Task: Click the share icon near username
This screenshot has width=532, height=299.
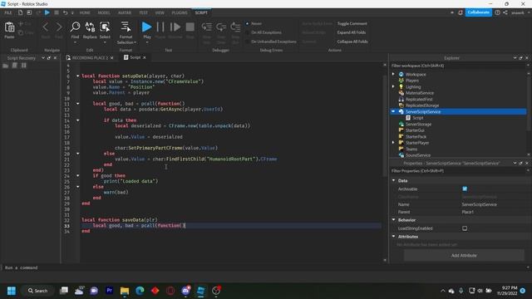Action: 505,12
